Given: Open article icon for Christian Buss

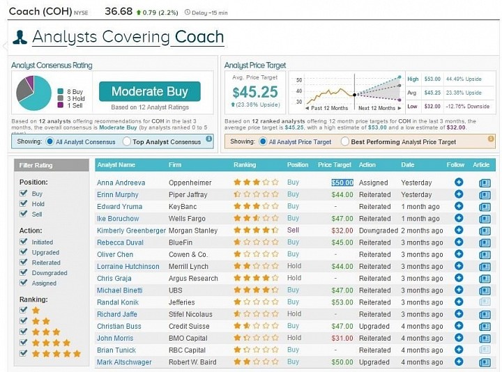Looking at the screenshot, I should click(x=485, y=327).
